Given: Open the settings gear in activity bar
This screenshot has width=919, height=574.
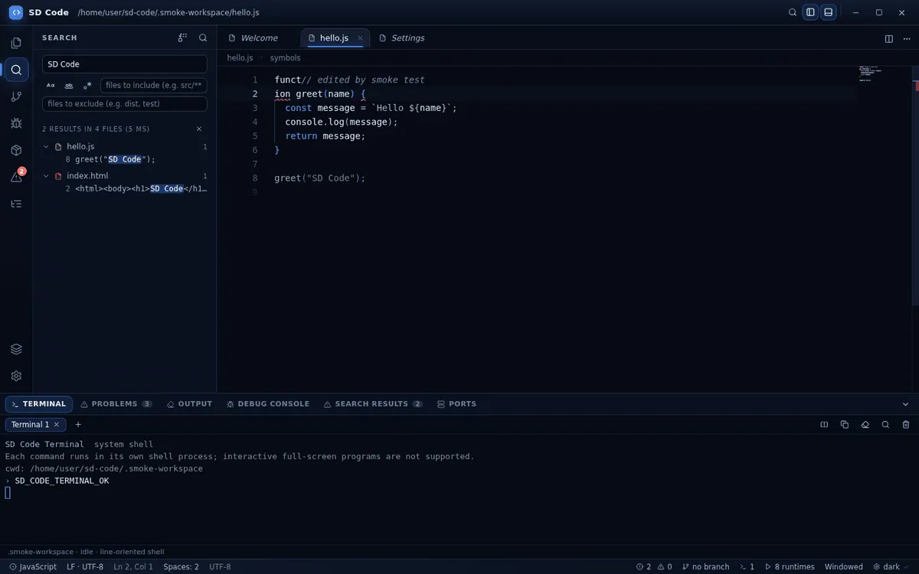Looking at the screenshot, I should coord(16,376).
